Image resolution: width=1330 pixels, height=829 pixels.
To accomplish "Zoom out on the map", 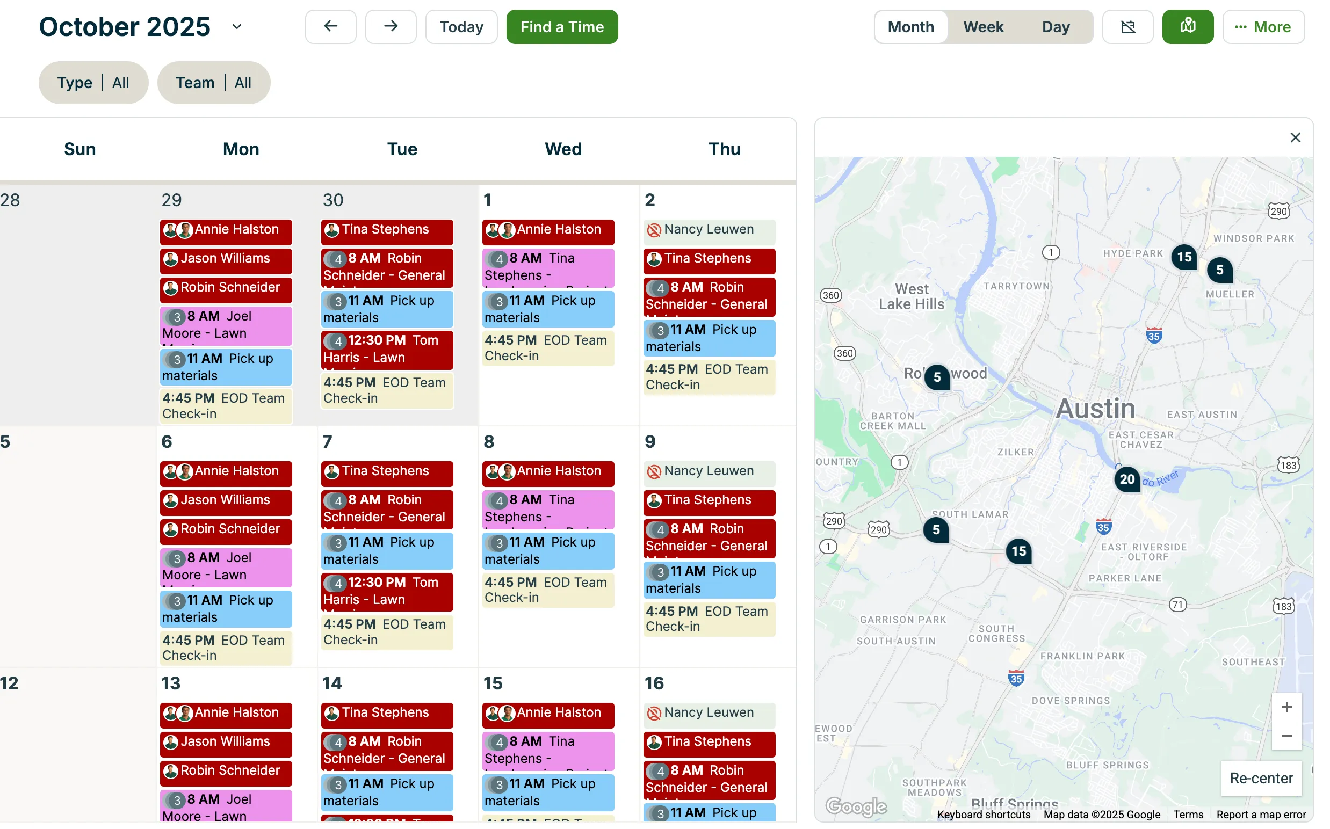I will coord(1286,735).
